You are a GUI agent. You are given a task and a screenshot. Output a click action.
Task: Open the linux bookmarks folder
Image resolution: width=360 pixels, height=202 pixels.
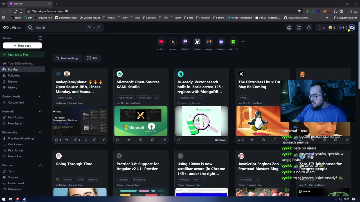[x=135, y=18]
